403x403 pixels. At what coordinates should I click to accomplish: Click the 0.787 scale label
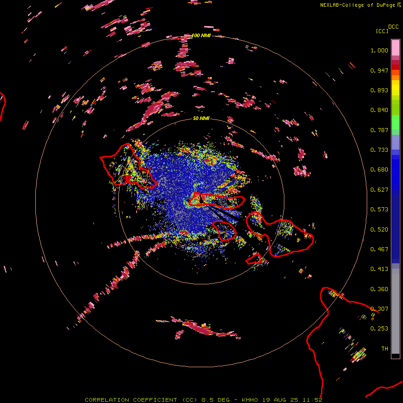pyautogui.click(x=379, y=130)
